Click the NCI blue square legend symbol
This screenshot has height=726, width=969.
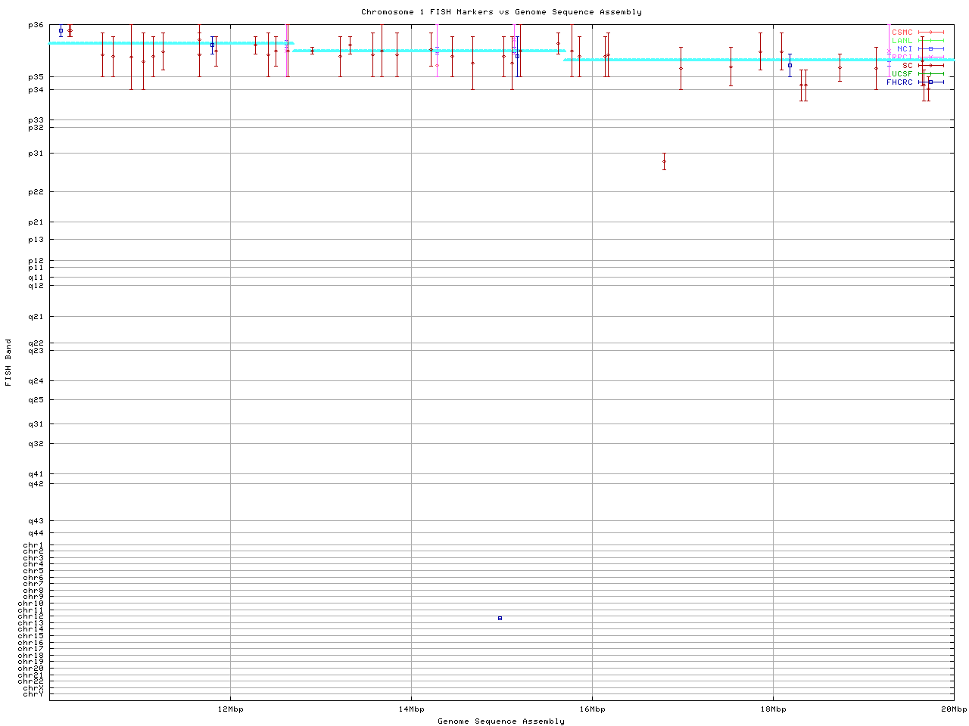[930, 49]
